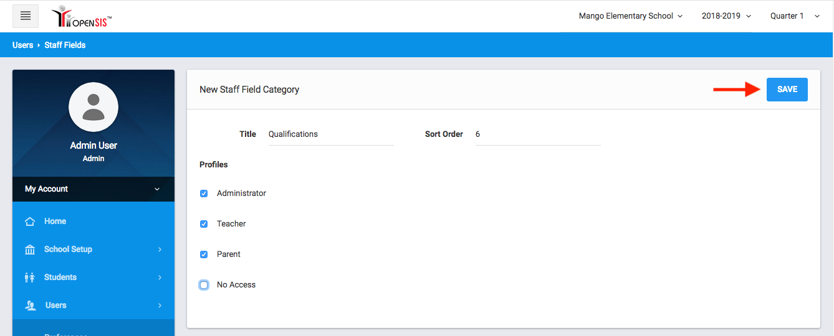Click the openSIS logo
The height and width of the screenshot is (336, 834).
(82, 17)
